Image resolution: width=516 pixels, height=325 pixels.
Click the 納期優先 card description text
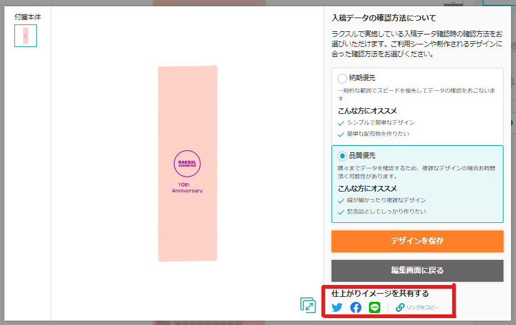point(417,95)
